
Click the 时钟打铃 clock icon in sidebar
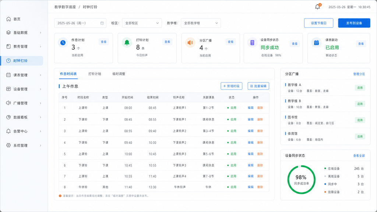(8, 61)
